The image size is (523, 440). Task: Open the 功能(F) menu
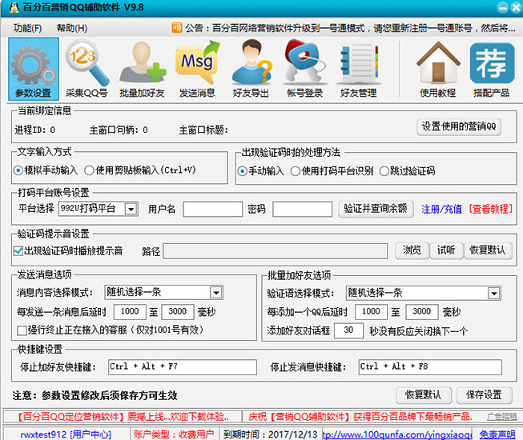(28, 28)
